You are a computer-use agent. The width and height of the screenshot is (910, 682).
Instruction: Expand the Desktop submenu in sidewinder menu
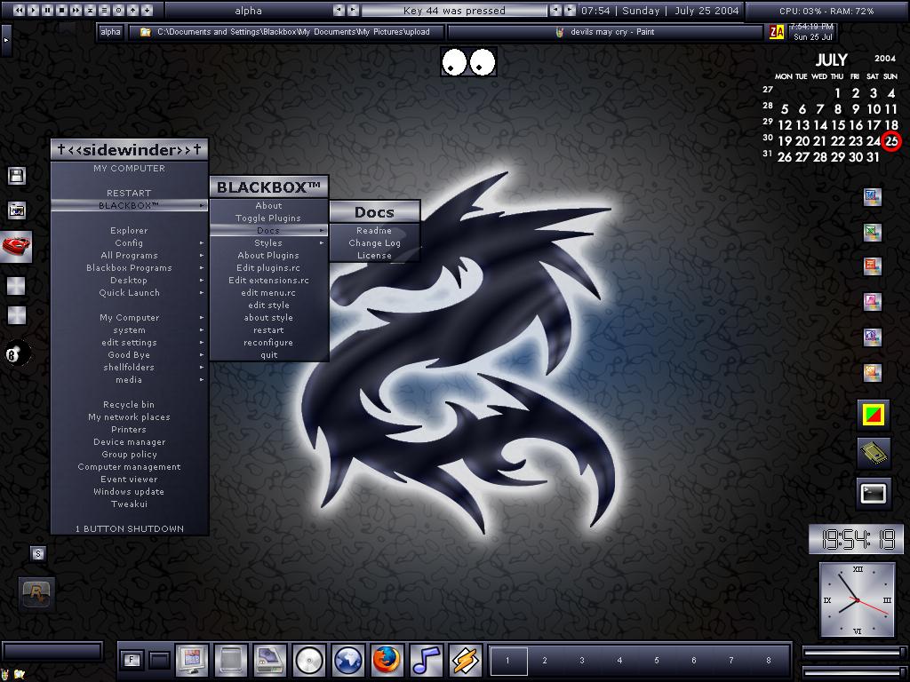tap(129, 280)
